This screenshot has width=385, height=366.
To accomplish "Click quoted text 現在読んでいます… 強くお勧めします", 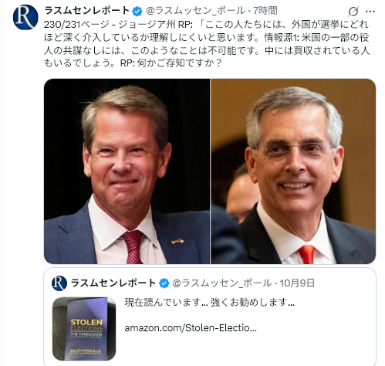I will (210, 302).
